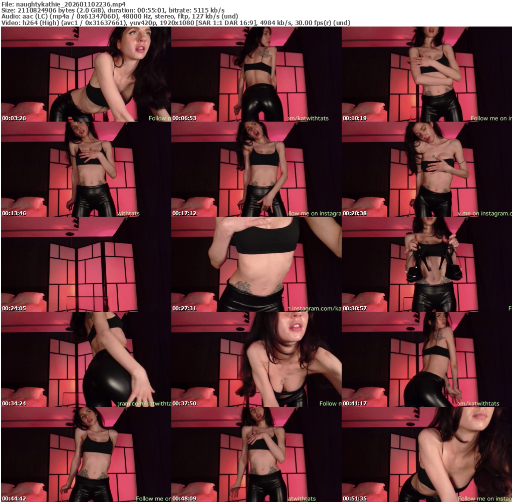The width and height of the screenshot is (513, 502).
Task: Select the frame marked 00:06:53
Action: coord(256,74)
